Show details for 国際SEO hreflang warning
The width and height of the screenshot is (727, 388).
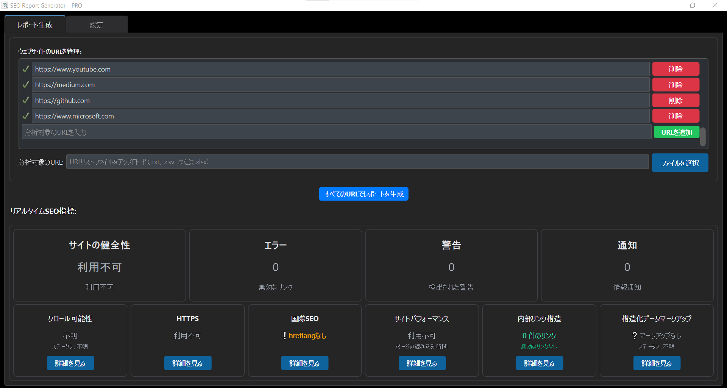[x=304, y=363]
